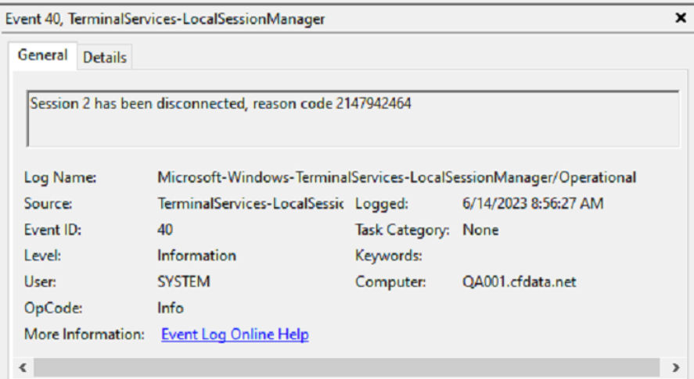Image resolution: width=694 pixels, height=379 pixels.
Task: Select the General tab
Action: (42, 55)
